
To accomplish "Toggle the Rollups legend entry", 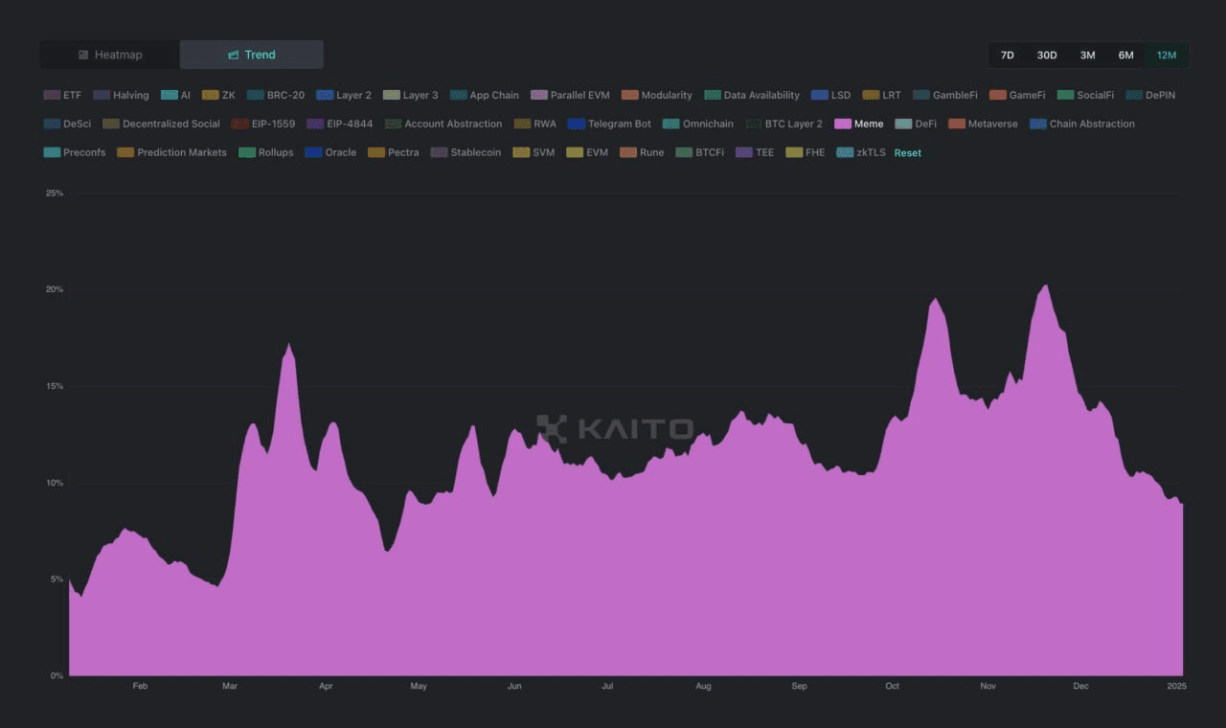I will [x=266, y=152].
